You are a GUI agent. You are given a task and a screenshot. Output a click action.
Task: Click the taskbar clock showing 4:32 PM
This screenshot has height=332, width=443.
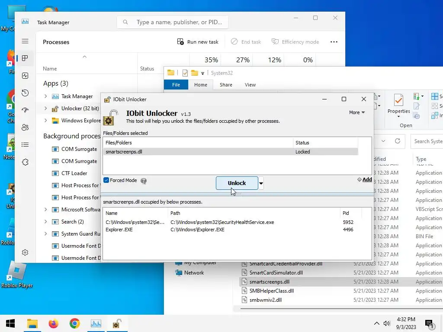click(x=406, y=323)
